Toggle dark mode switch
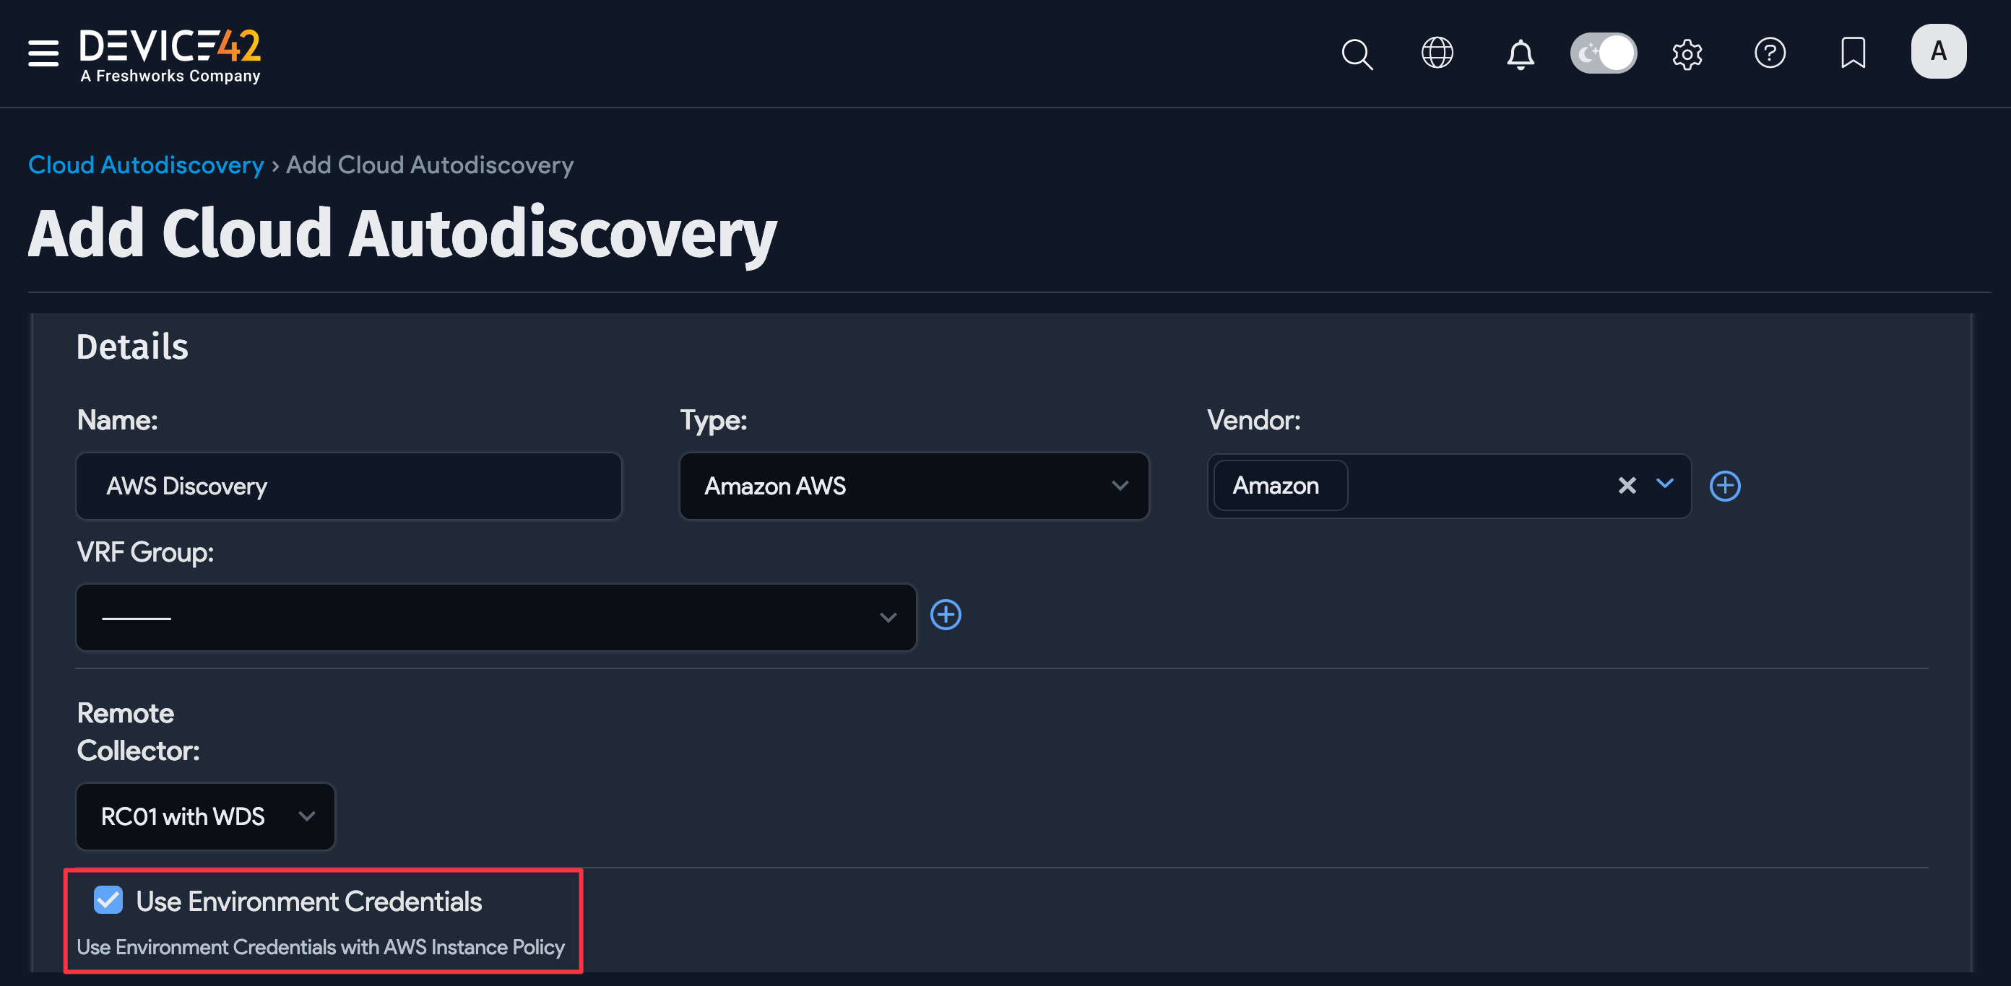The height and width of the screenshot is (986, 2011). (1604, 53)
